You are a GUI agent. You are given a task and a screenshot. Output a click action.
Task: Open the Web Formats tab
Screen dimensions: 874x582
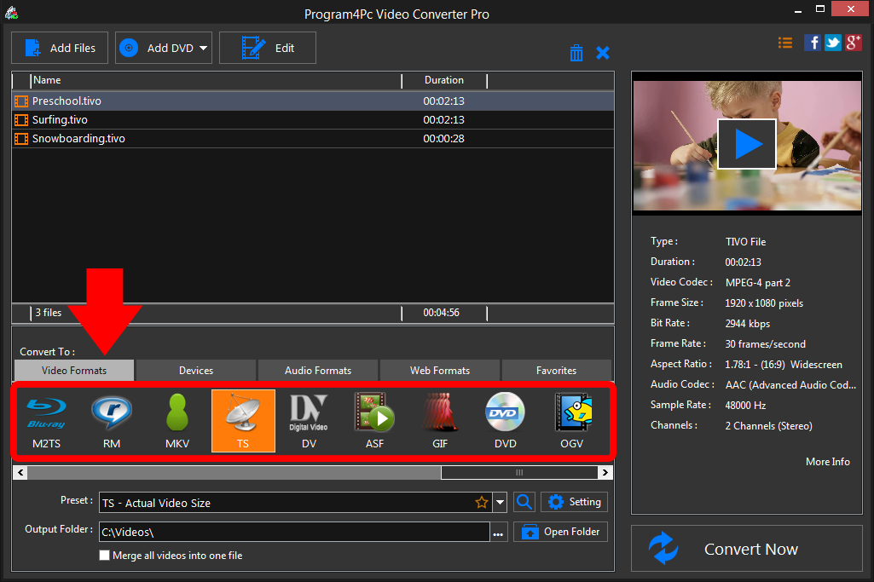pyautogui.click(x=440, y=371)
